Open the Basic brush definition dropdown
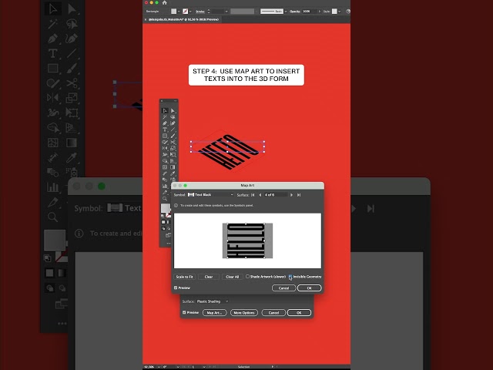Viewport: 493px width, 370px height. point(286,12)
